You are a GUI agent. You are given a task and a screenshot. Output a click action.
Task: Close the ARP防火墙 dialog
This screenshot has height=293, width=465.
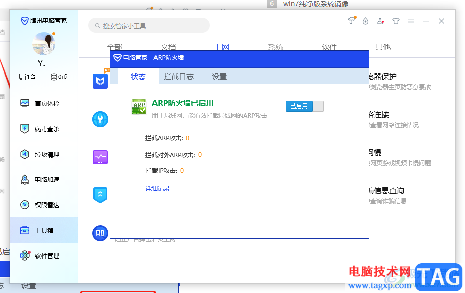[361, 58]
